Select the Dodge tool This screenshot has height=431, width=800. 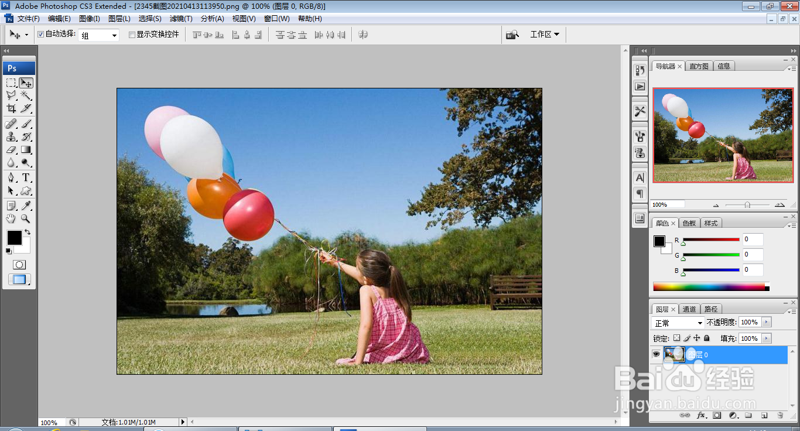(26, 162)
